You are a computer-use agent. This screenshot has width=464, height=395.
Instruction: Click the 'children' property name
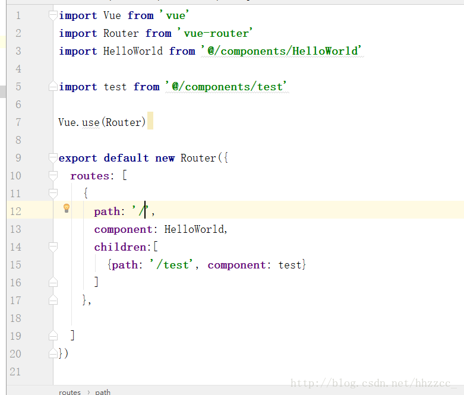[120, 247]
